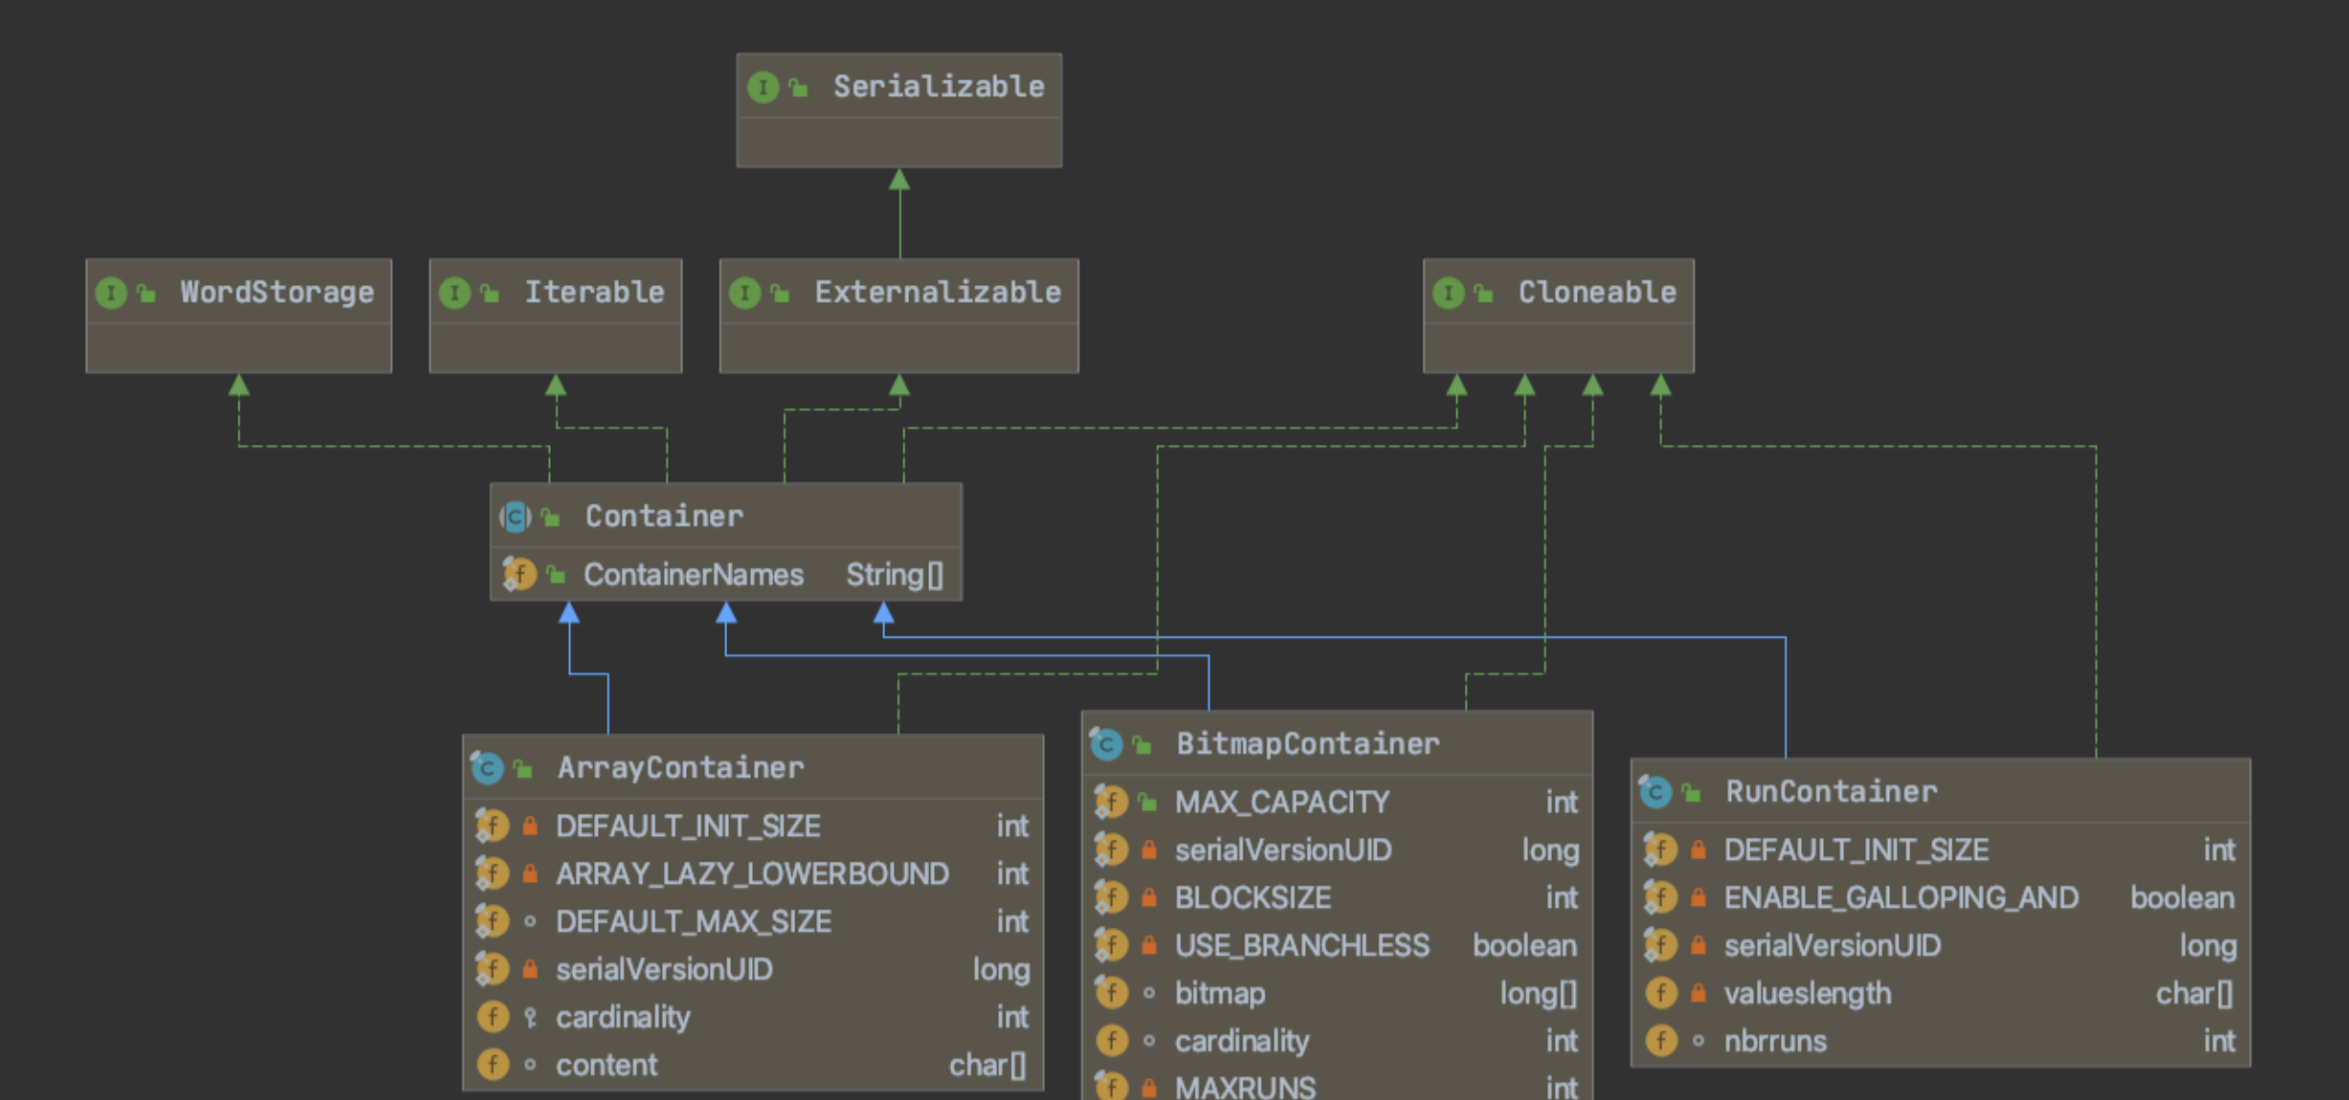The image size is (2349, 1100).
Task: Select the USE_BRANCHLESS field row
Action: coord(1302,946)
